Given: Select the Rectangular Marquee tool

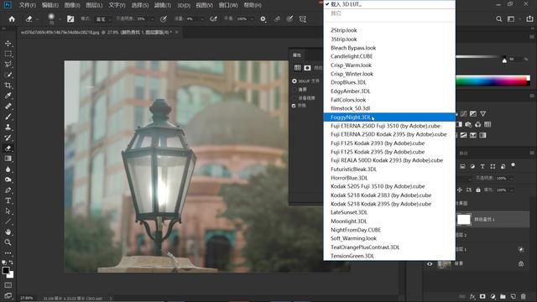Looking at the screenshot, I should tap(8, 54).
